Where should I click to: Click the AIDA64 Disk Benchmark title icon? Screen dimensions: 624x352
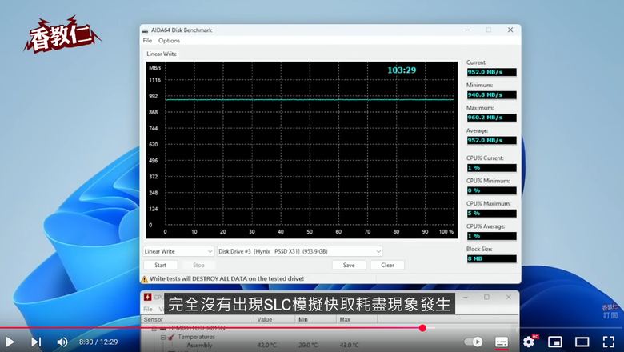pos(146,30)
